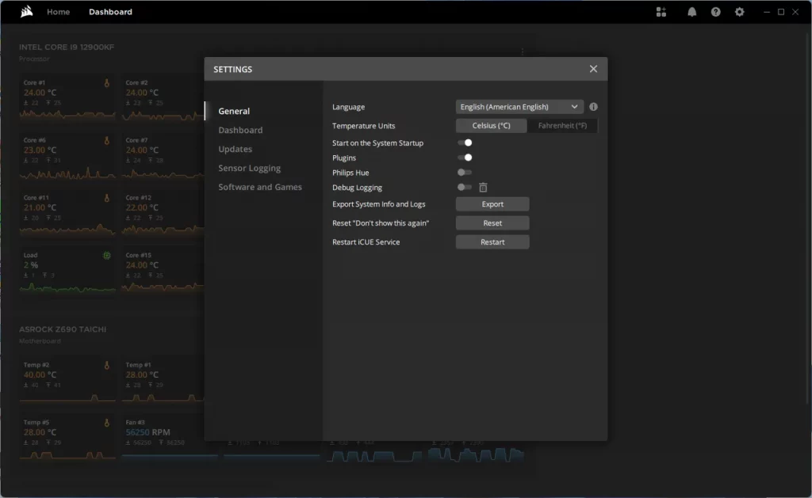Viewport: 812px width, 498px height.
Task: Click the Export button
Action: coord(492,204)
